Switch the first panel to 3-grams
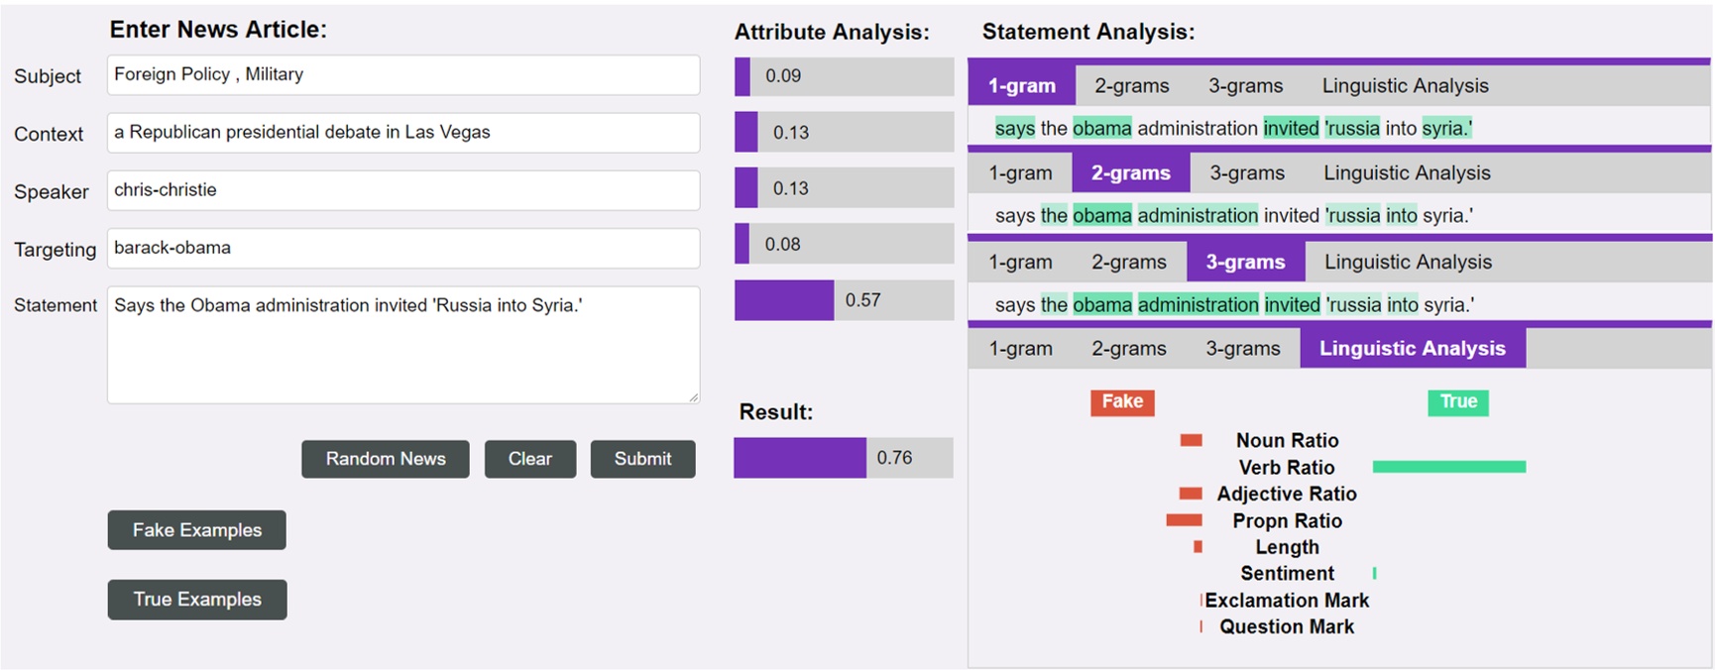Screen dimensions: 1716x670 1245,85
